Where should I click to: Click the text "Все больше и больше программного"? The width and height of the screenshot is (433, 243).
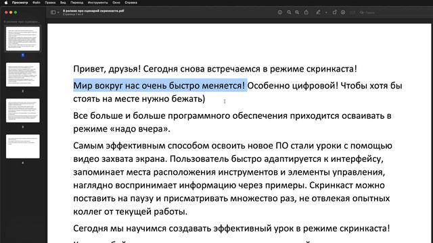[x=152, y=115]
